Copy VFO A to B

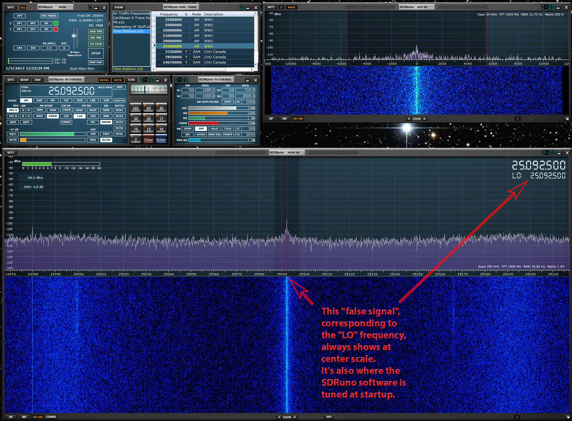pyautogui.click(x=26, y=110)
